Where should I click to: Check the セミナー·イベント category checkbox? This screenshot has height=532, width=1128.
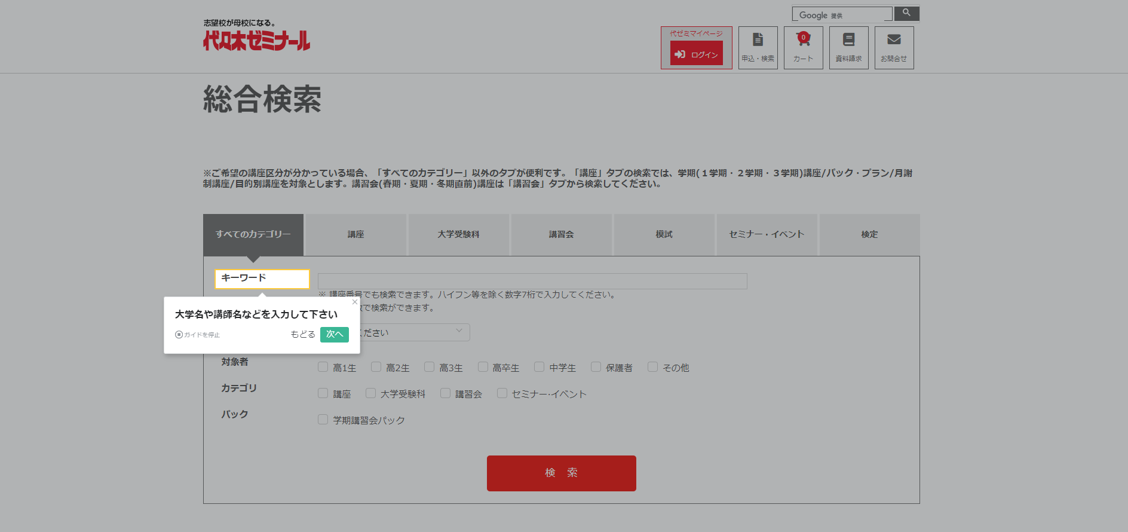(x=502, y=393)
